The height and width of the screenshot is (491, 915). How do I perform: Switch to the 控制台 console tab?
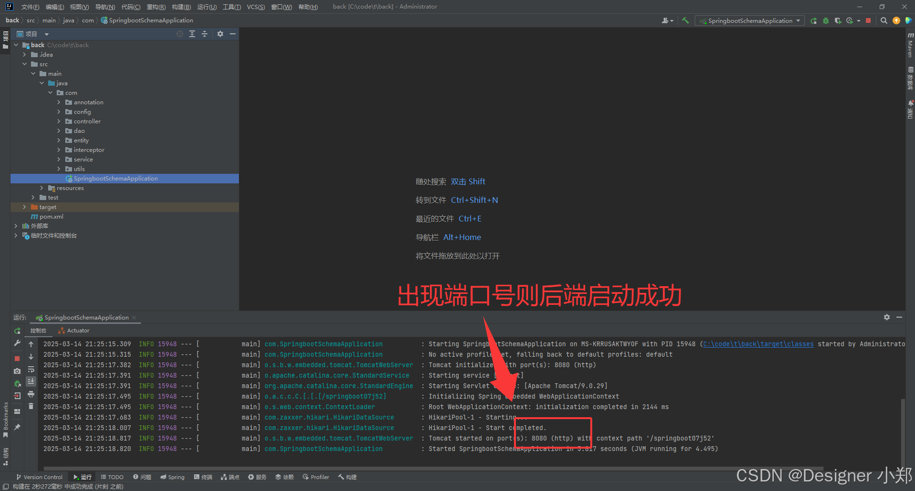tap(39, 331)
